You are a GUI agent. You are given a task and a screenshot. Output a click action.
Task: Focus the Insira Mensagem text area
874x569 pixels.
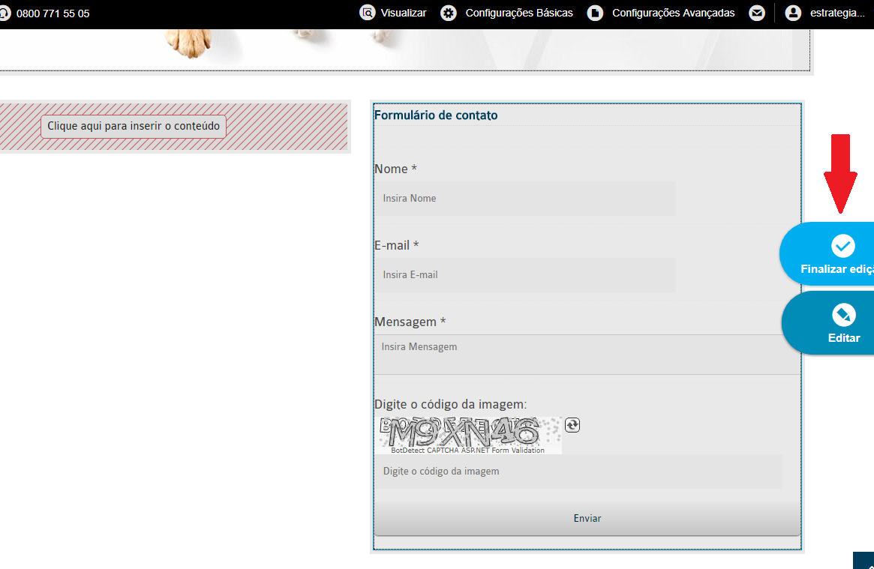(585, 354)
